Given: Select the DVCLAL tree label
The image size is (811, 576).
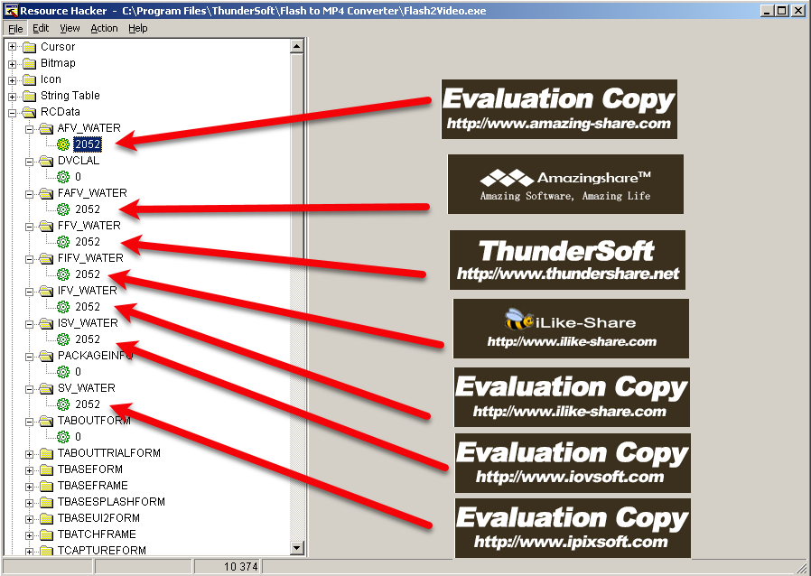Looking at the screenshot, I should (79, 161).
